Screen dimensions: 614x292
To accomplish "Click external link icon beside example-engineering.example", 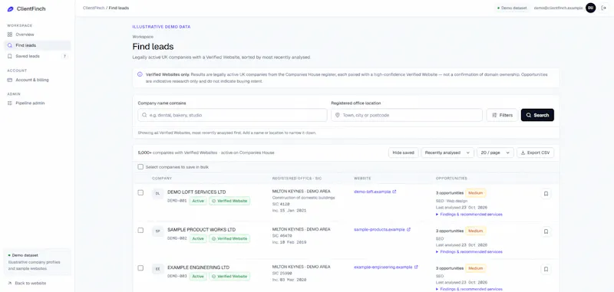I will click(416, 267).
